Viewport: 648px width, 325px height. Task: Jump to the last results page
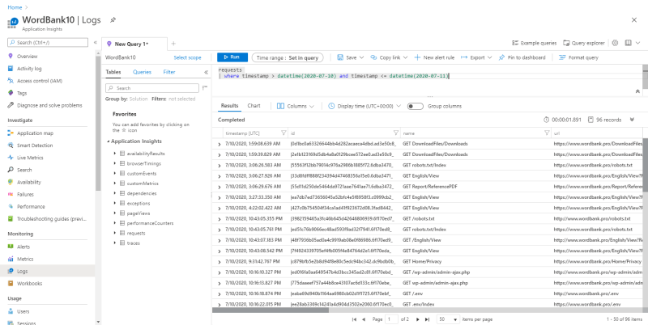point(428,319)
